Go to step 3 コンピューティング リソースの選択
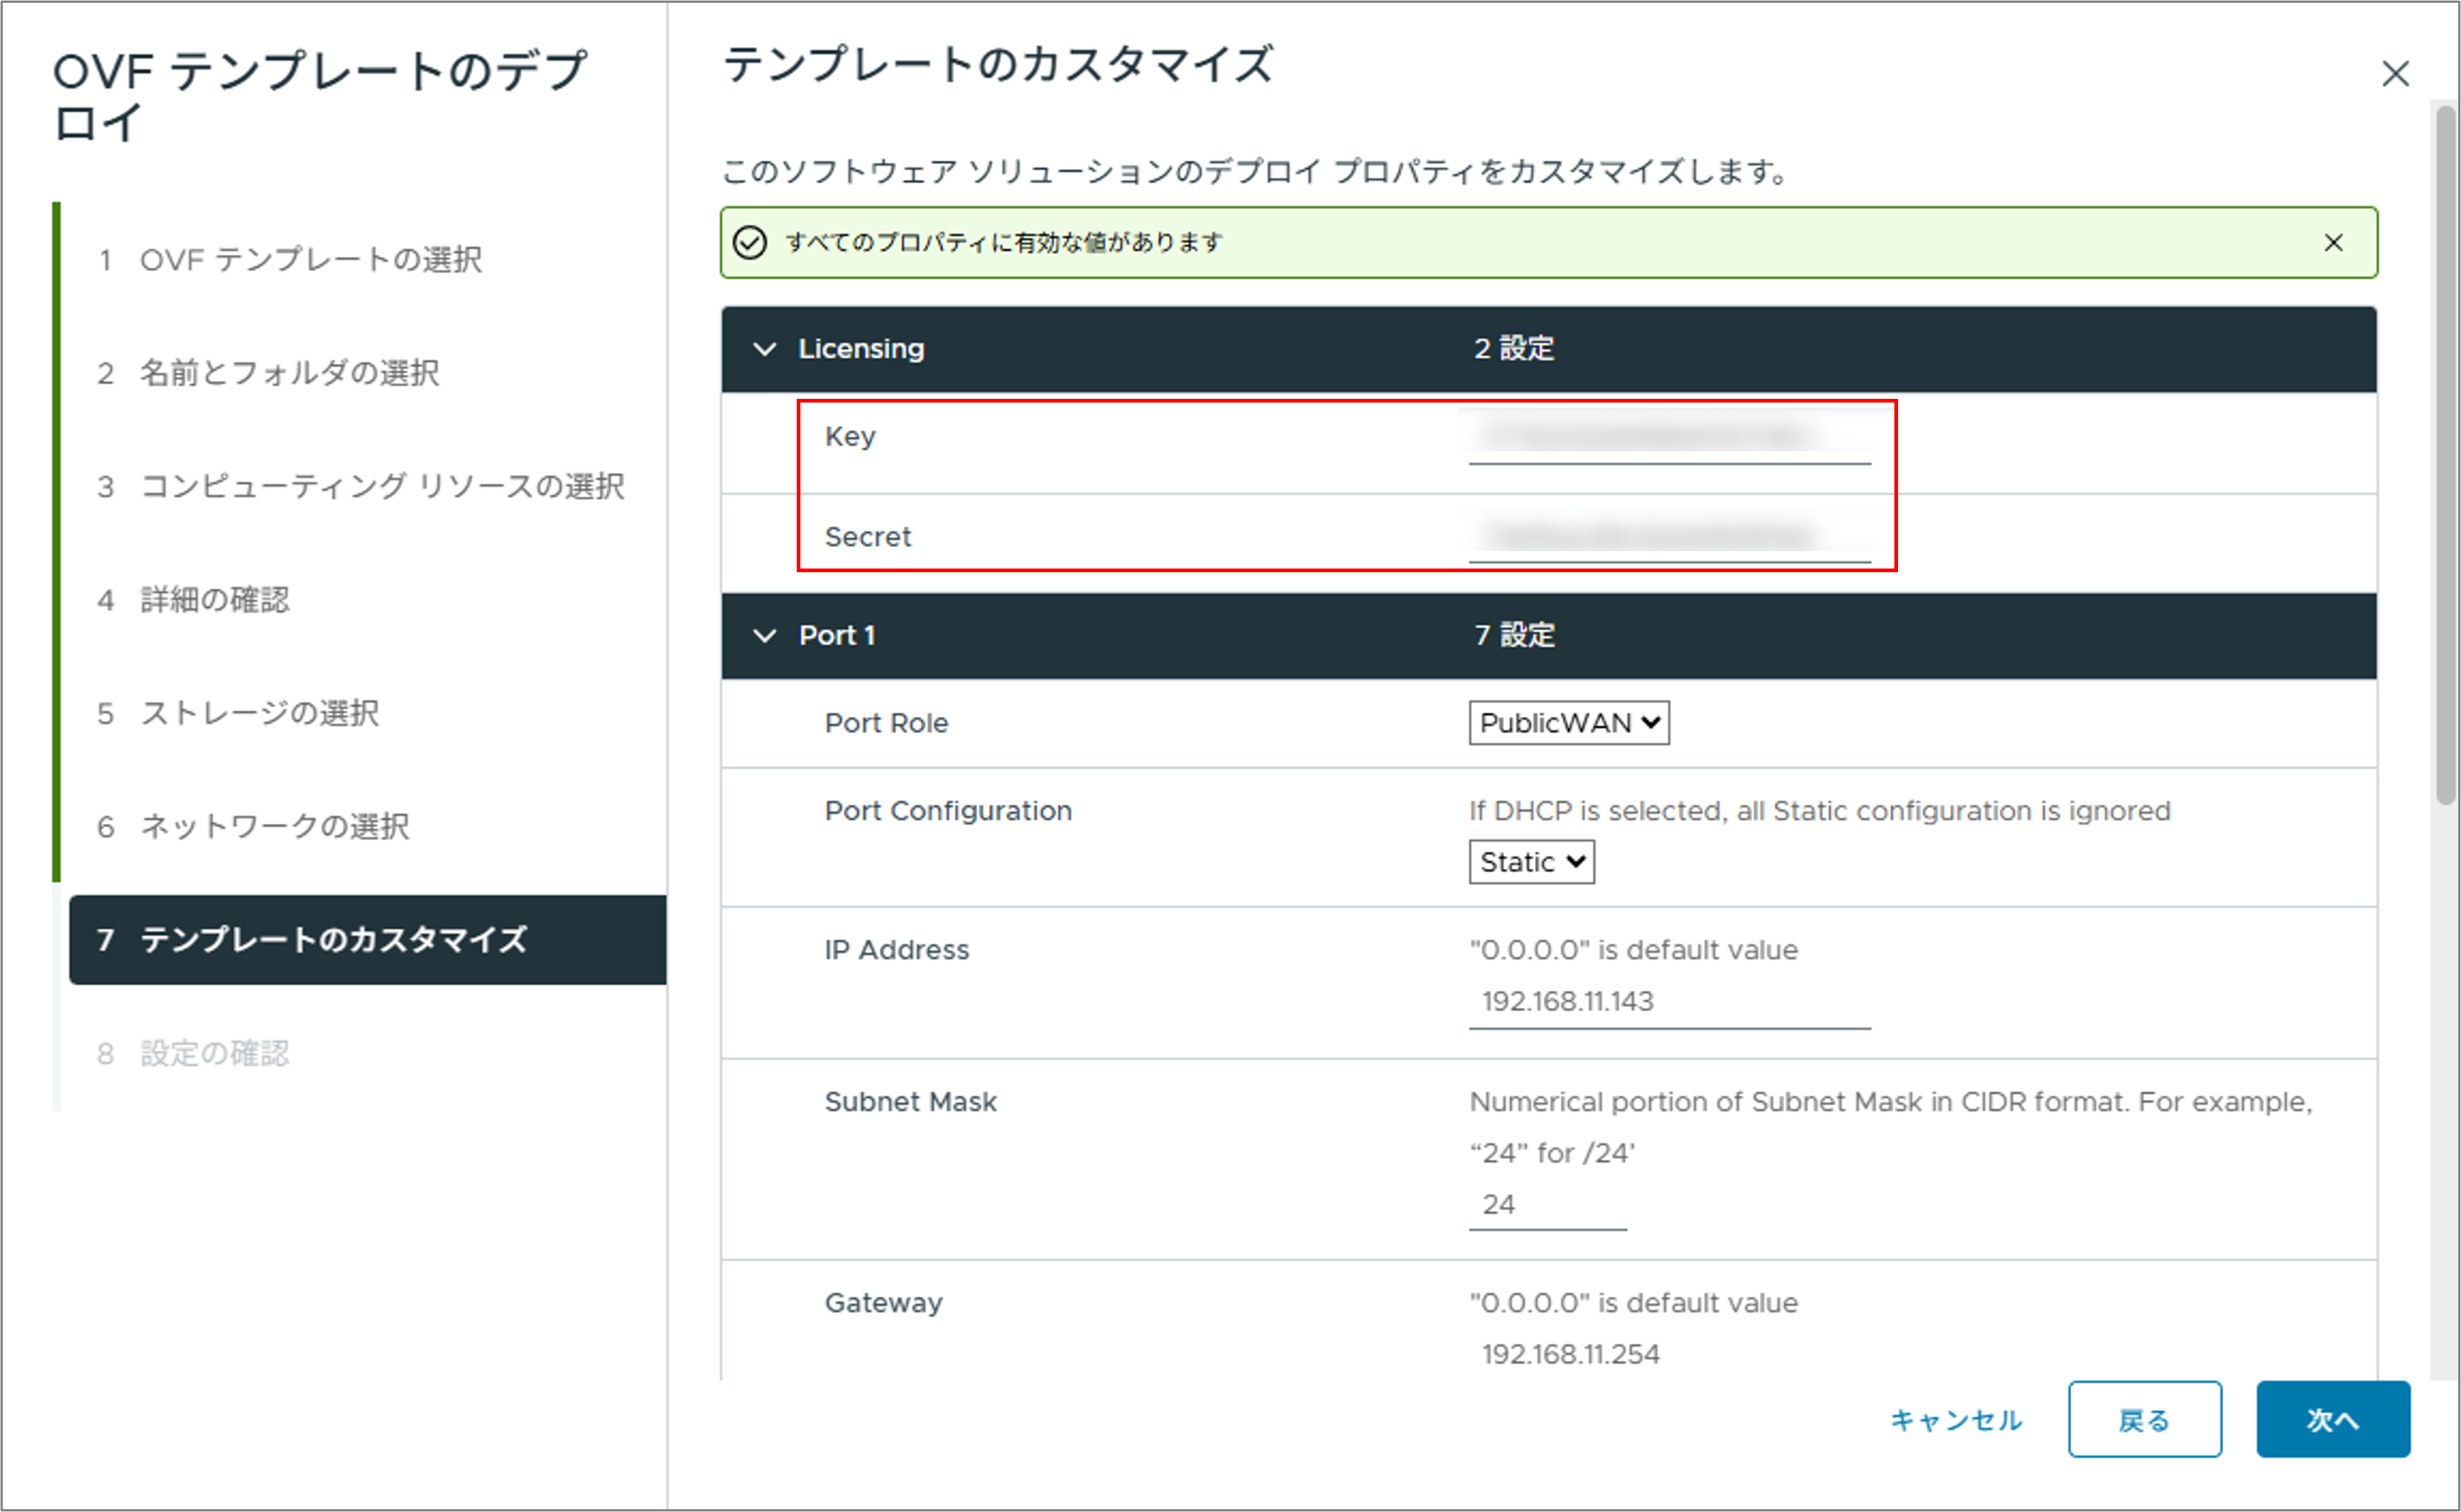The image size is (2461, 1512). click(x=360, y=487)
